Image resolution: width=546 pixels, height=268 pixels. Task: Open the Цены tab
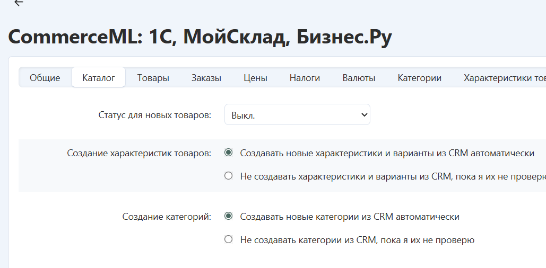(x=255, y=78)
